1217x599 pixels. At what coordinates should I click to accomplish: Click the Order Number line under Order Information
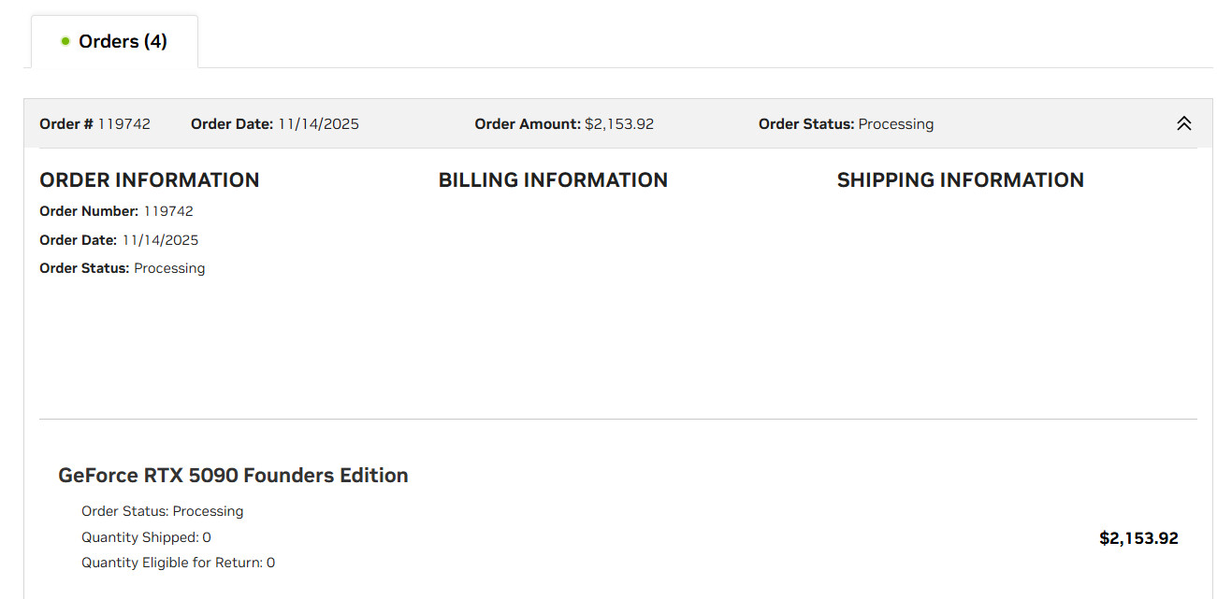click(116, 211)
